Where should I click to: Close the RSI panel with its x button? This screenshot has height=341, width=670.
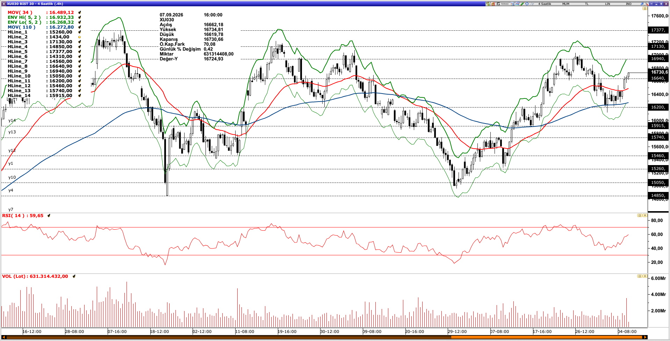(645, 215)
